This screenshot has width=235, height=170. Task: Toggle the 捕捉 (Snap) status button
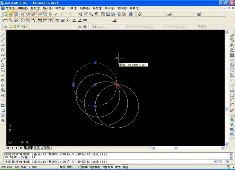pyautogui.click(x=62, y=167)
